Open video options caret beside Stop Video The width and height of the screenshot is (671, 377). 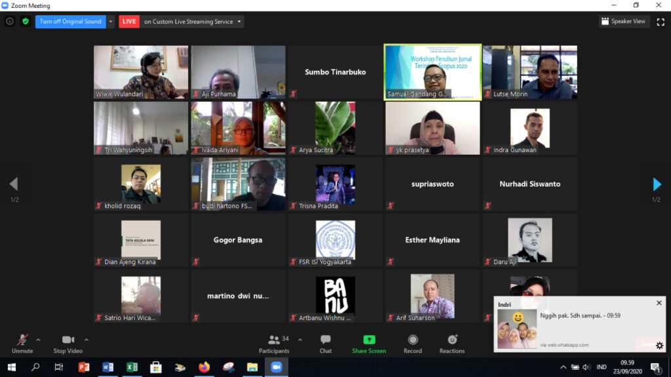coord(86,340)
